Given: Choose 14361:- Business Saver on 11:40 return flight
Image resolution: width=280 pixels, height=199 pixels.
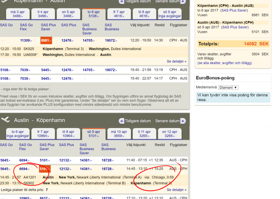Looking at the screenshot, I should 86,161.
